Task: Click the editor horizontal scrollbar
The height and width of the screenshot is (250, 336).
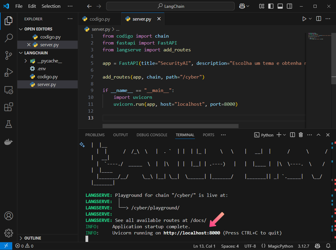Action: [x=170, y=126]
